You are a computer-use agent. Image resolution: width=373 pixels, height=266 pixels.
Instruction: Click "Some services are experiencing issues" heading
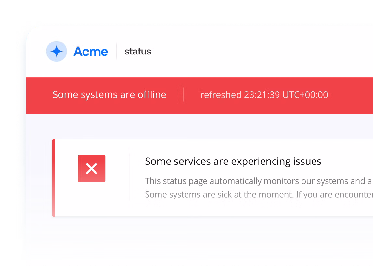point(233,161)
